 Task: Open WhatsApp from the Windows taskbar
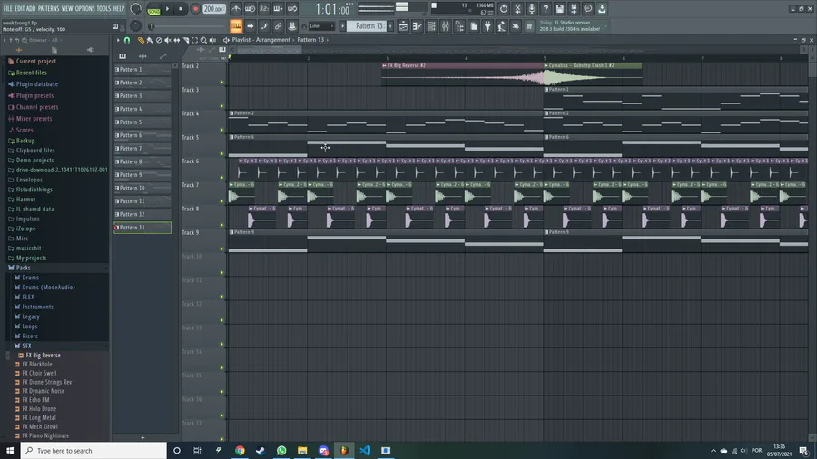(281, 451)
